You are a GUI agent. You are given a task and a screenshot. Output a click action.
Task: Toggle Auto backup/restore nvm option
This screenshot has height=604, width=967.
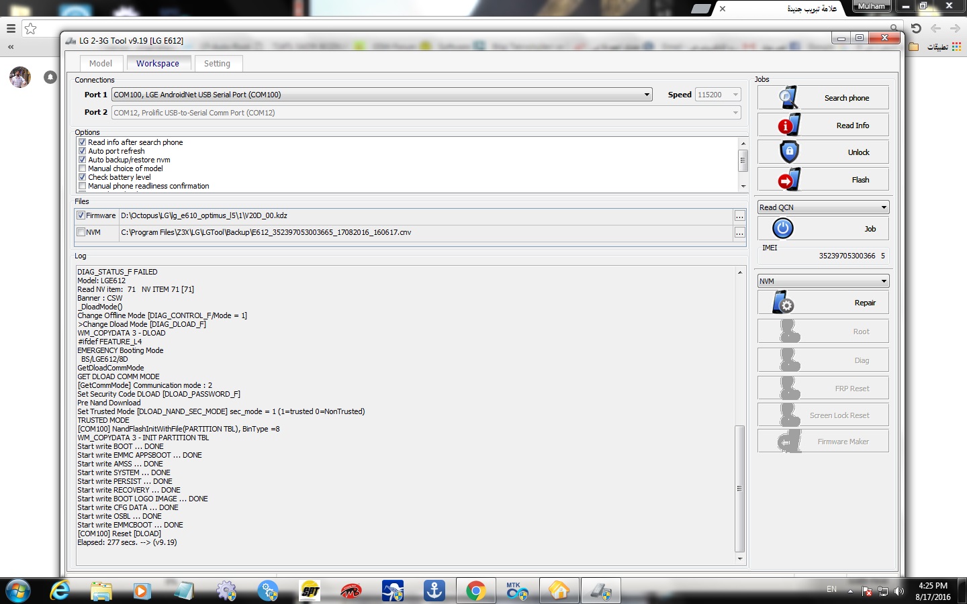coord(82,160)
